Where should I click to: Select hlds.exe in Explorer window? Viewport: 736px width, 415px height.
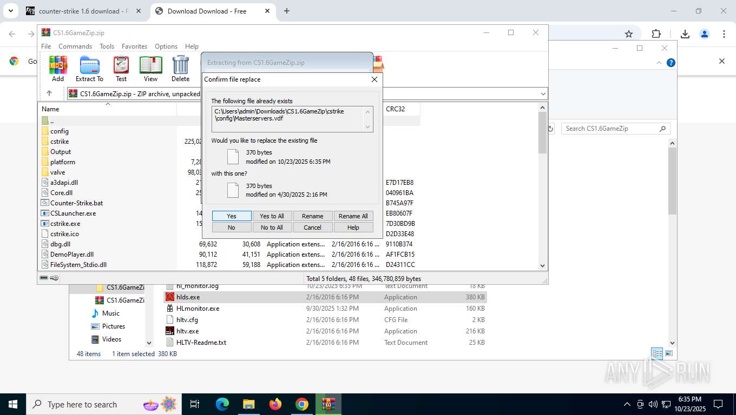coord(325,297)
